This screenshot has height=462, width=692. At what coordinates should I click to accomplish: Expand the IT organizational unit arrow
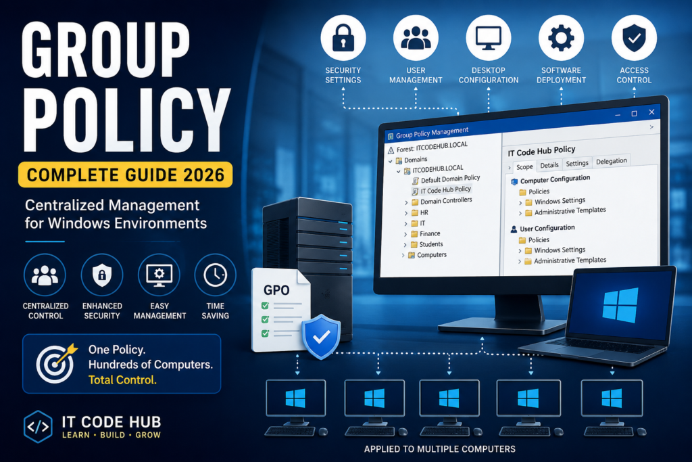(405, 224)
